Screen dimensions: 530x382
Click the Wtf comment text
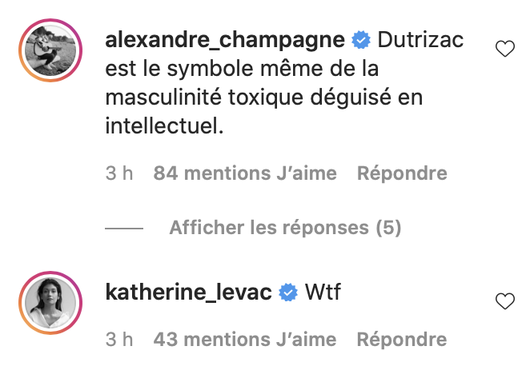(x=323, y=292)
